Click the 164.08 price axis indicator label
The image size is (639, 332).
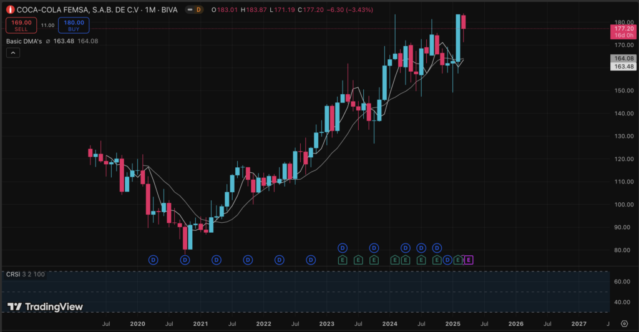pyautogui.click(x=624, y=58)
